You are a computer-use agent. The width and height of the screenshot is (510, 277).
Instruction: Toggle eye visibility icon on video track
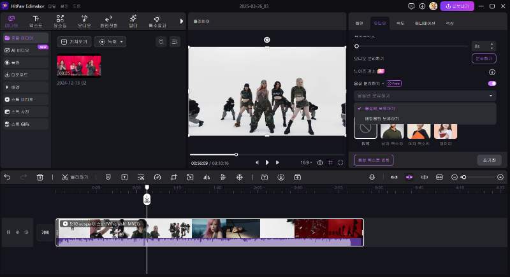[x=18, y=232]
